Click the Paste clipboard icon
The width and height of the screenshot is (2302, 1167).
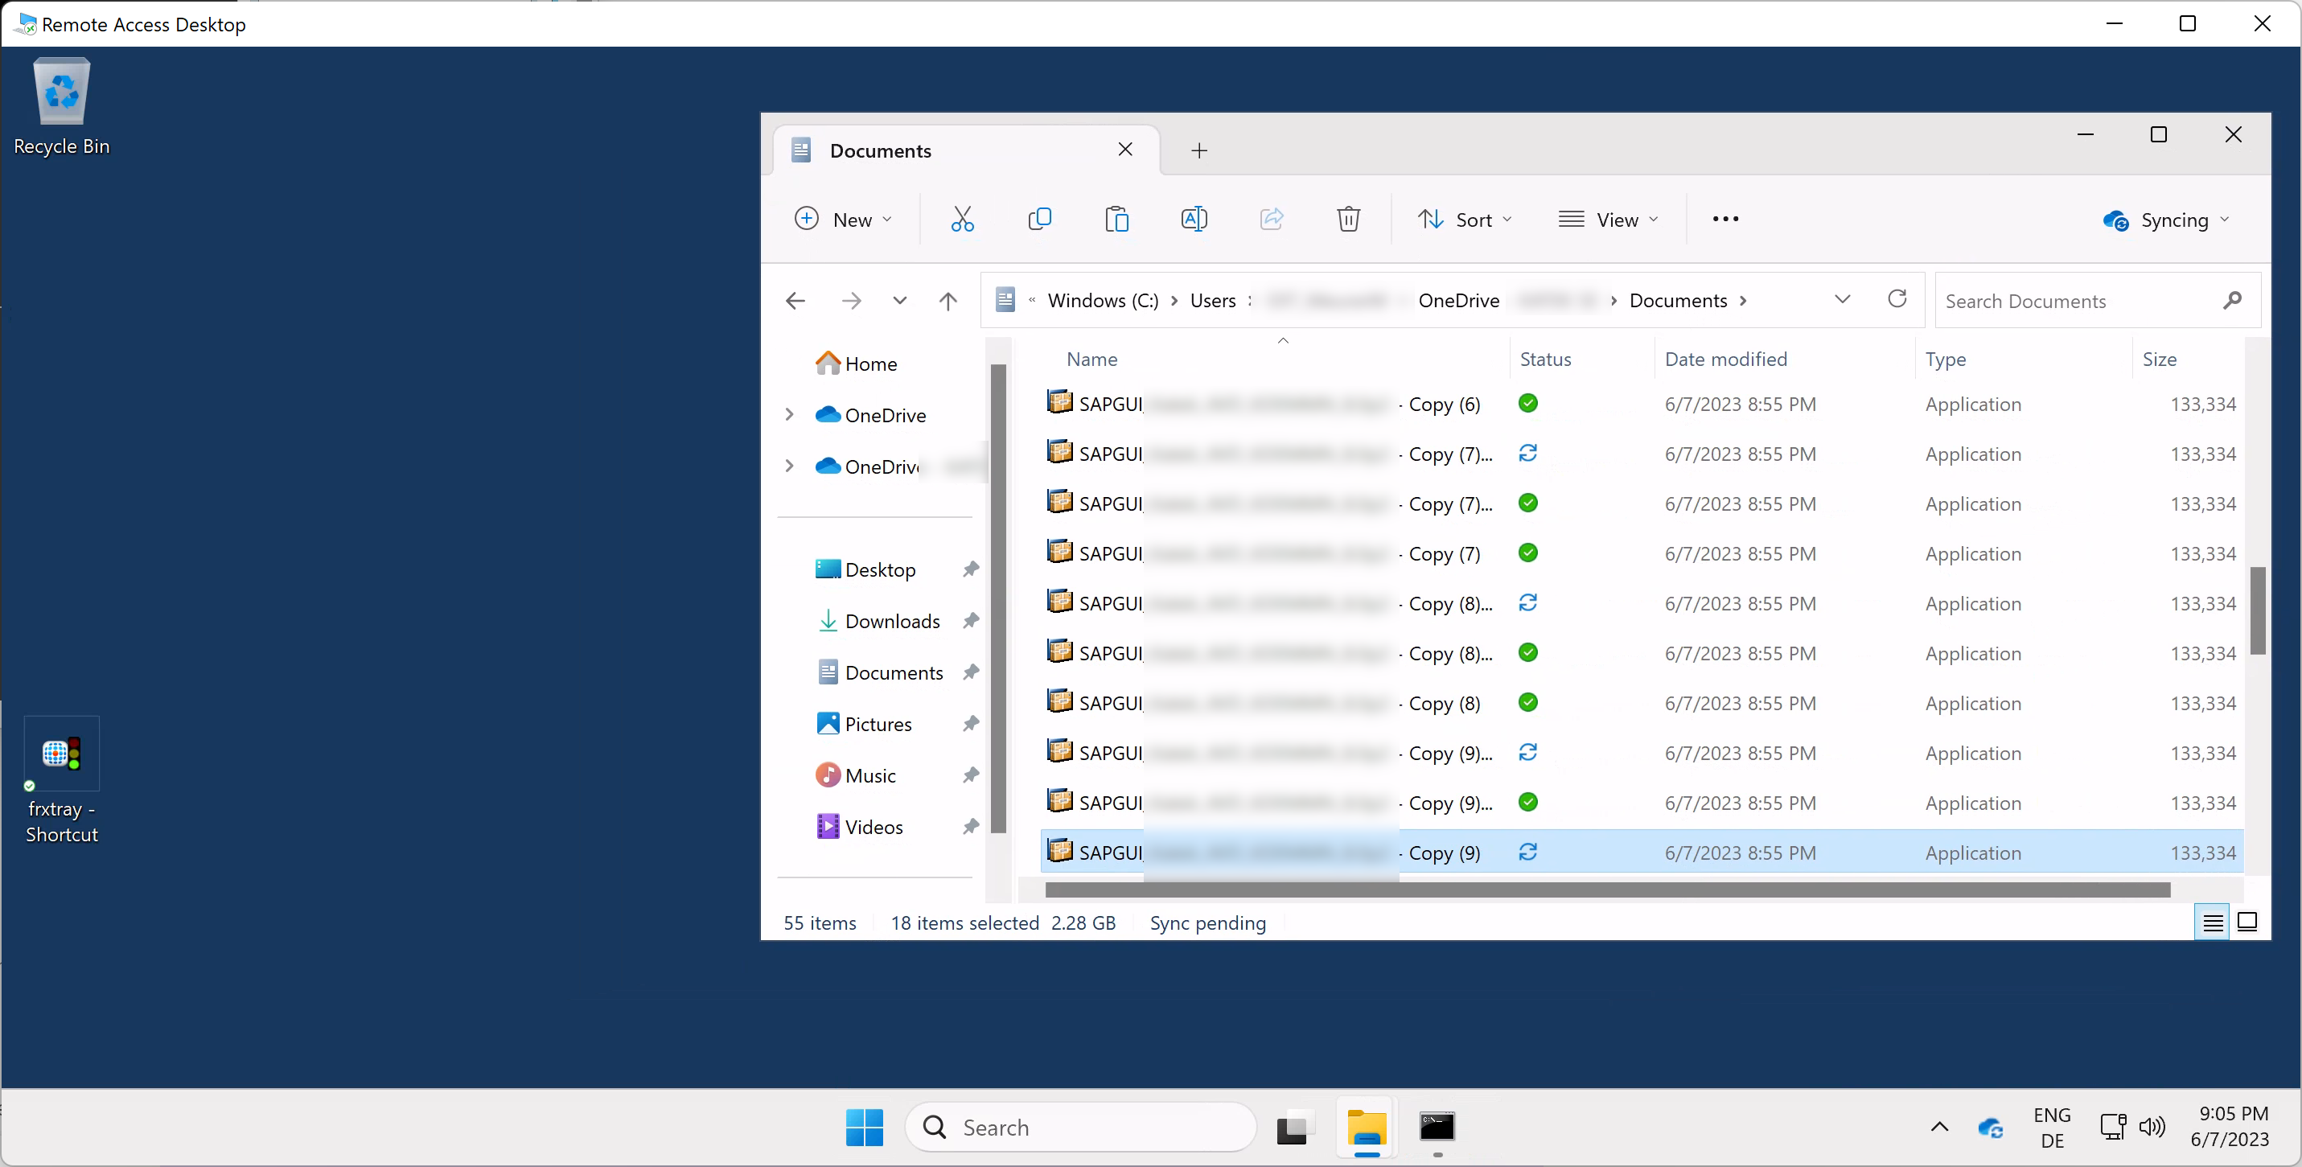point(1116,219)
